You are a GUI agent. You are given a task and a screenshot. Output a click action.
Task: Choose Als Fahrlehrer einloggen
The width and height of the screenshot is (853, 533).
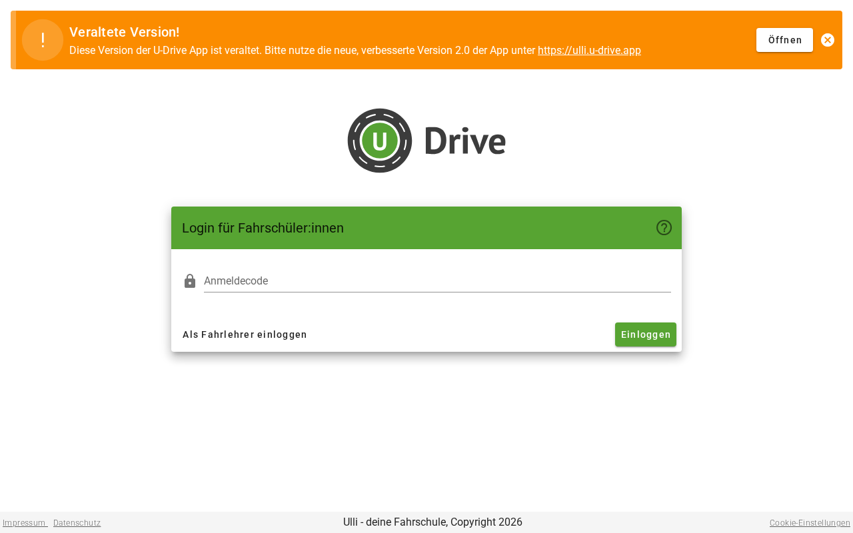(x=245, y=334)
